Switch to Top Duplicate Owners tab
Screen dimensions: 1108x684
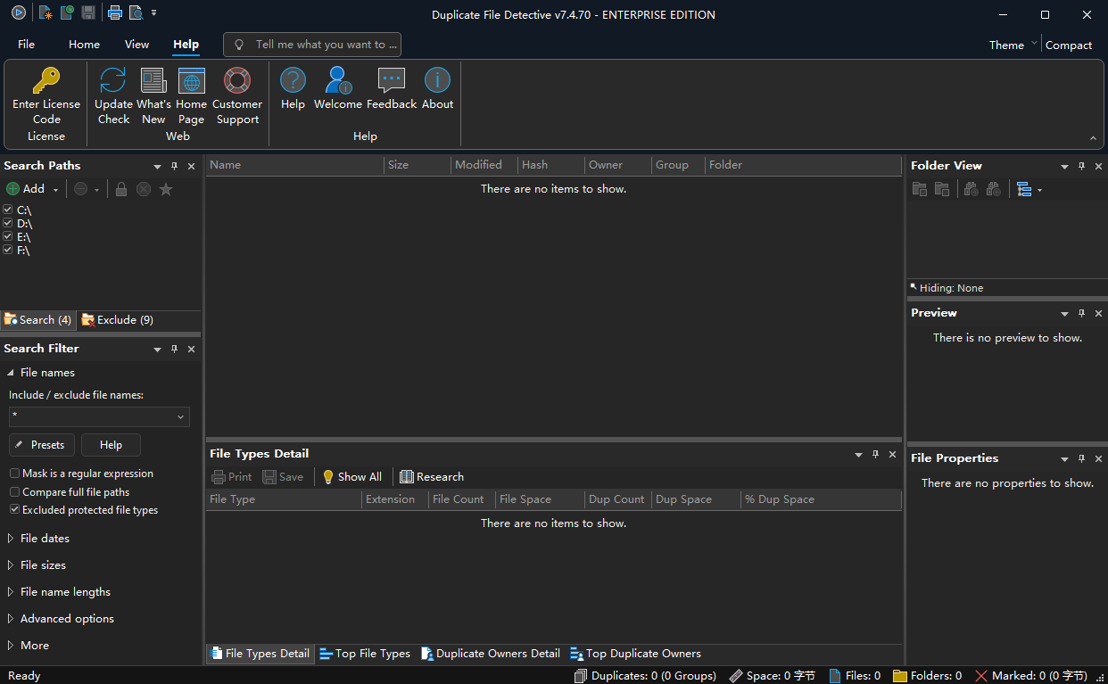[x=635, y=654]
